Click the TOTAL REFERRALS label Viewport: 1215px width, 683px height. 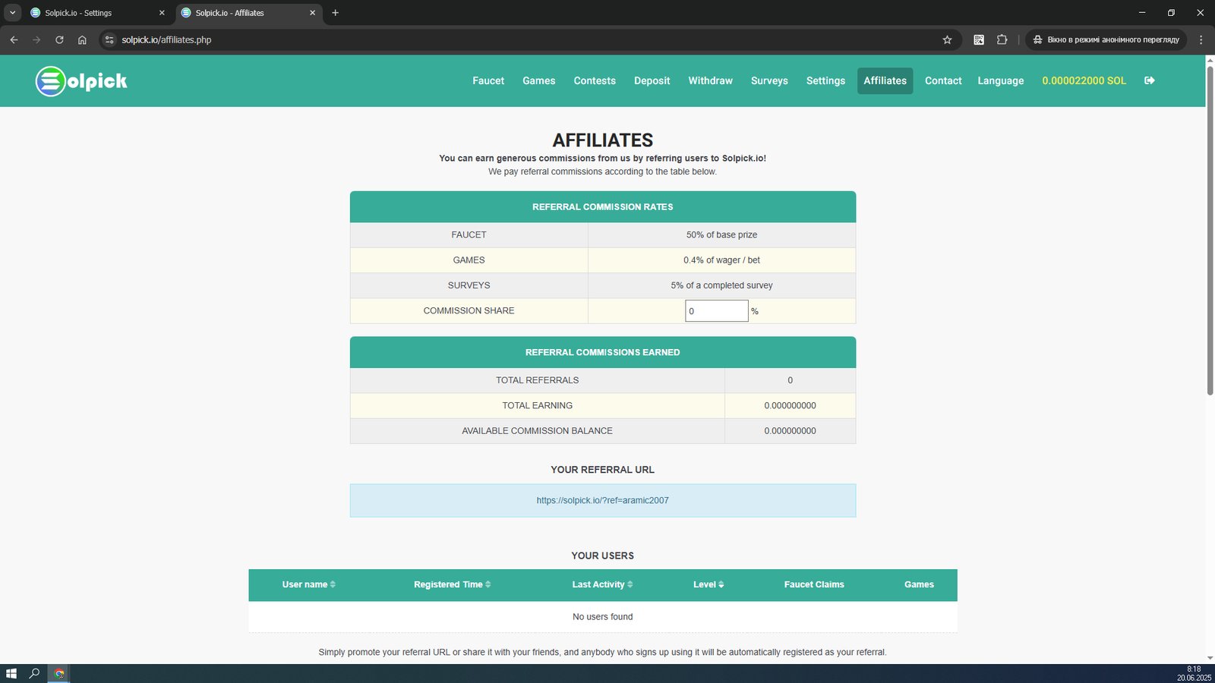tap(538, 380)
